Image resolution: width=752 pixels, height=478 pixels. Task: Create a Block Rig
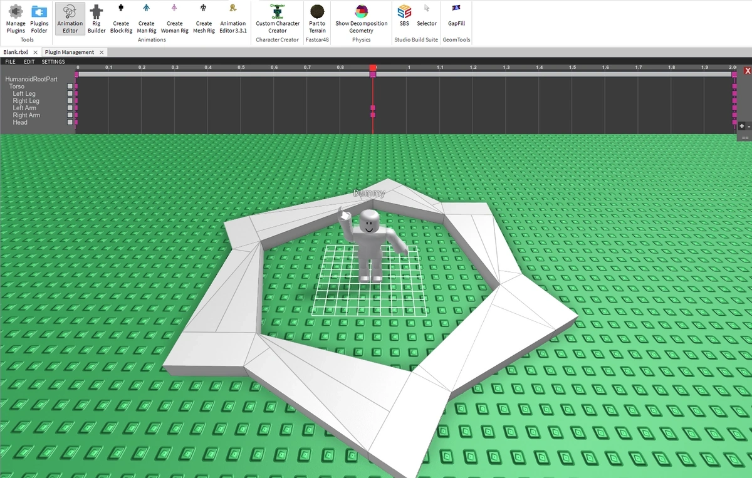[x=121, y=18]
